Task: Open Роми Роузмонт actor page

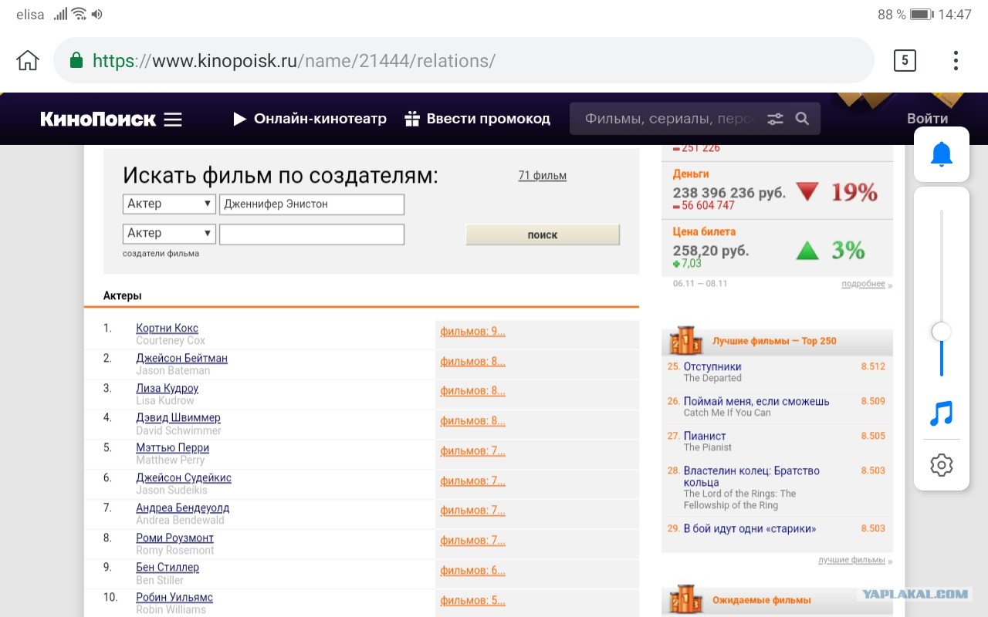Action: coord(175,538)
